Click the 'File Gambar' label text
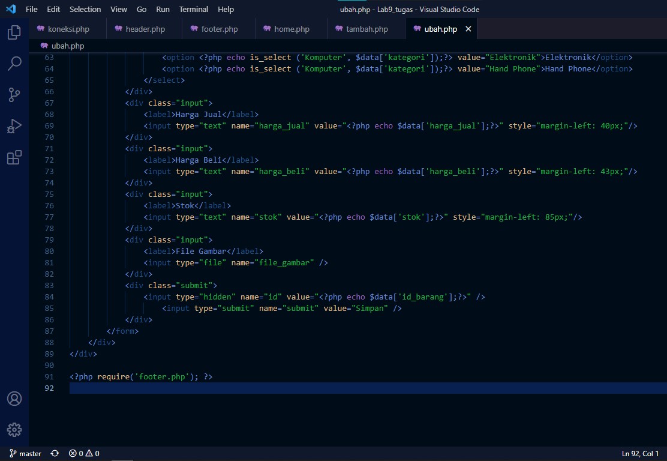Screen dimensions: 667x461 coord(201,251)
